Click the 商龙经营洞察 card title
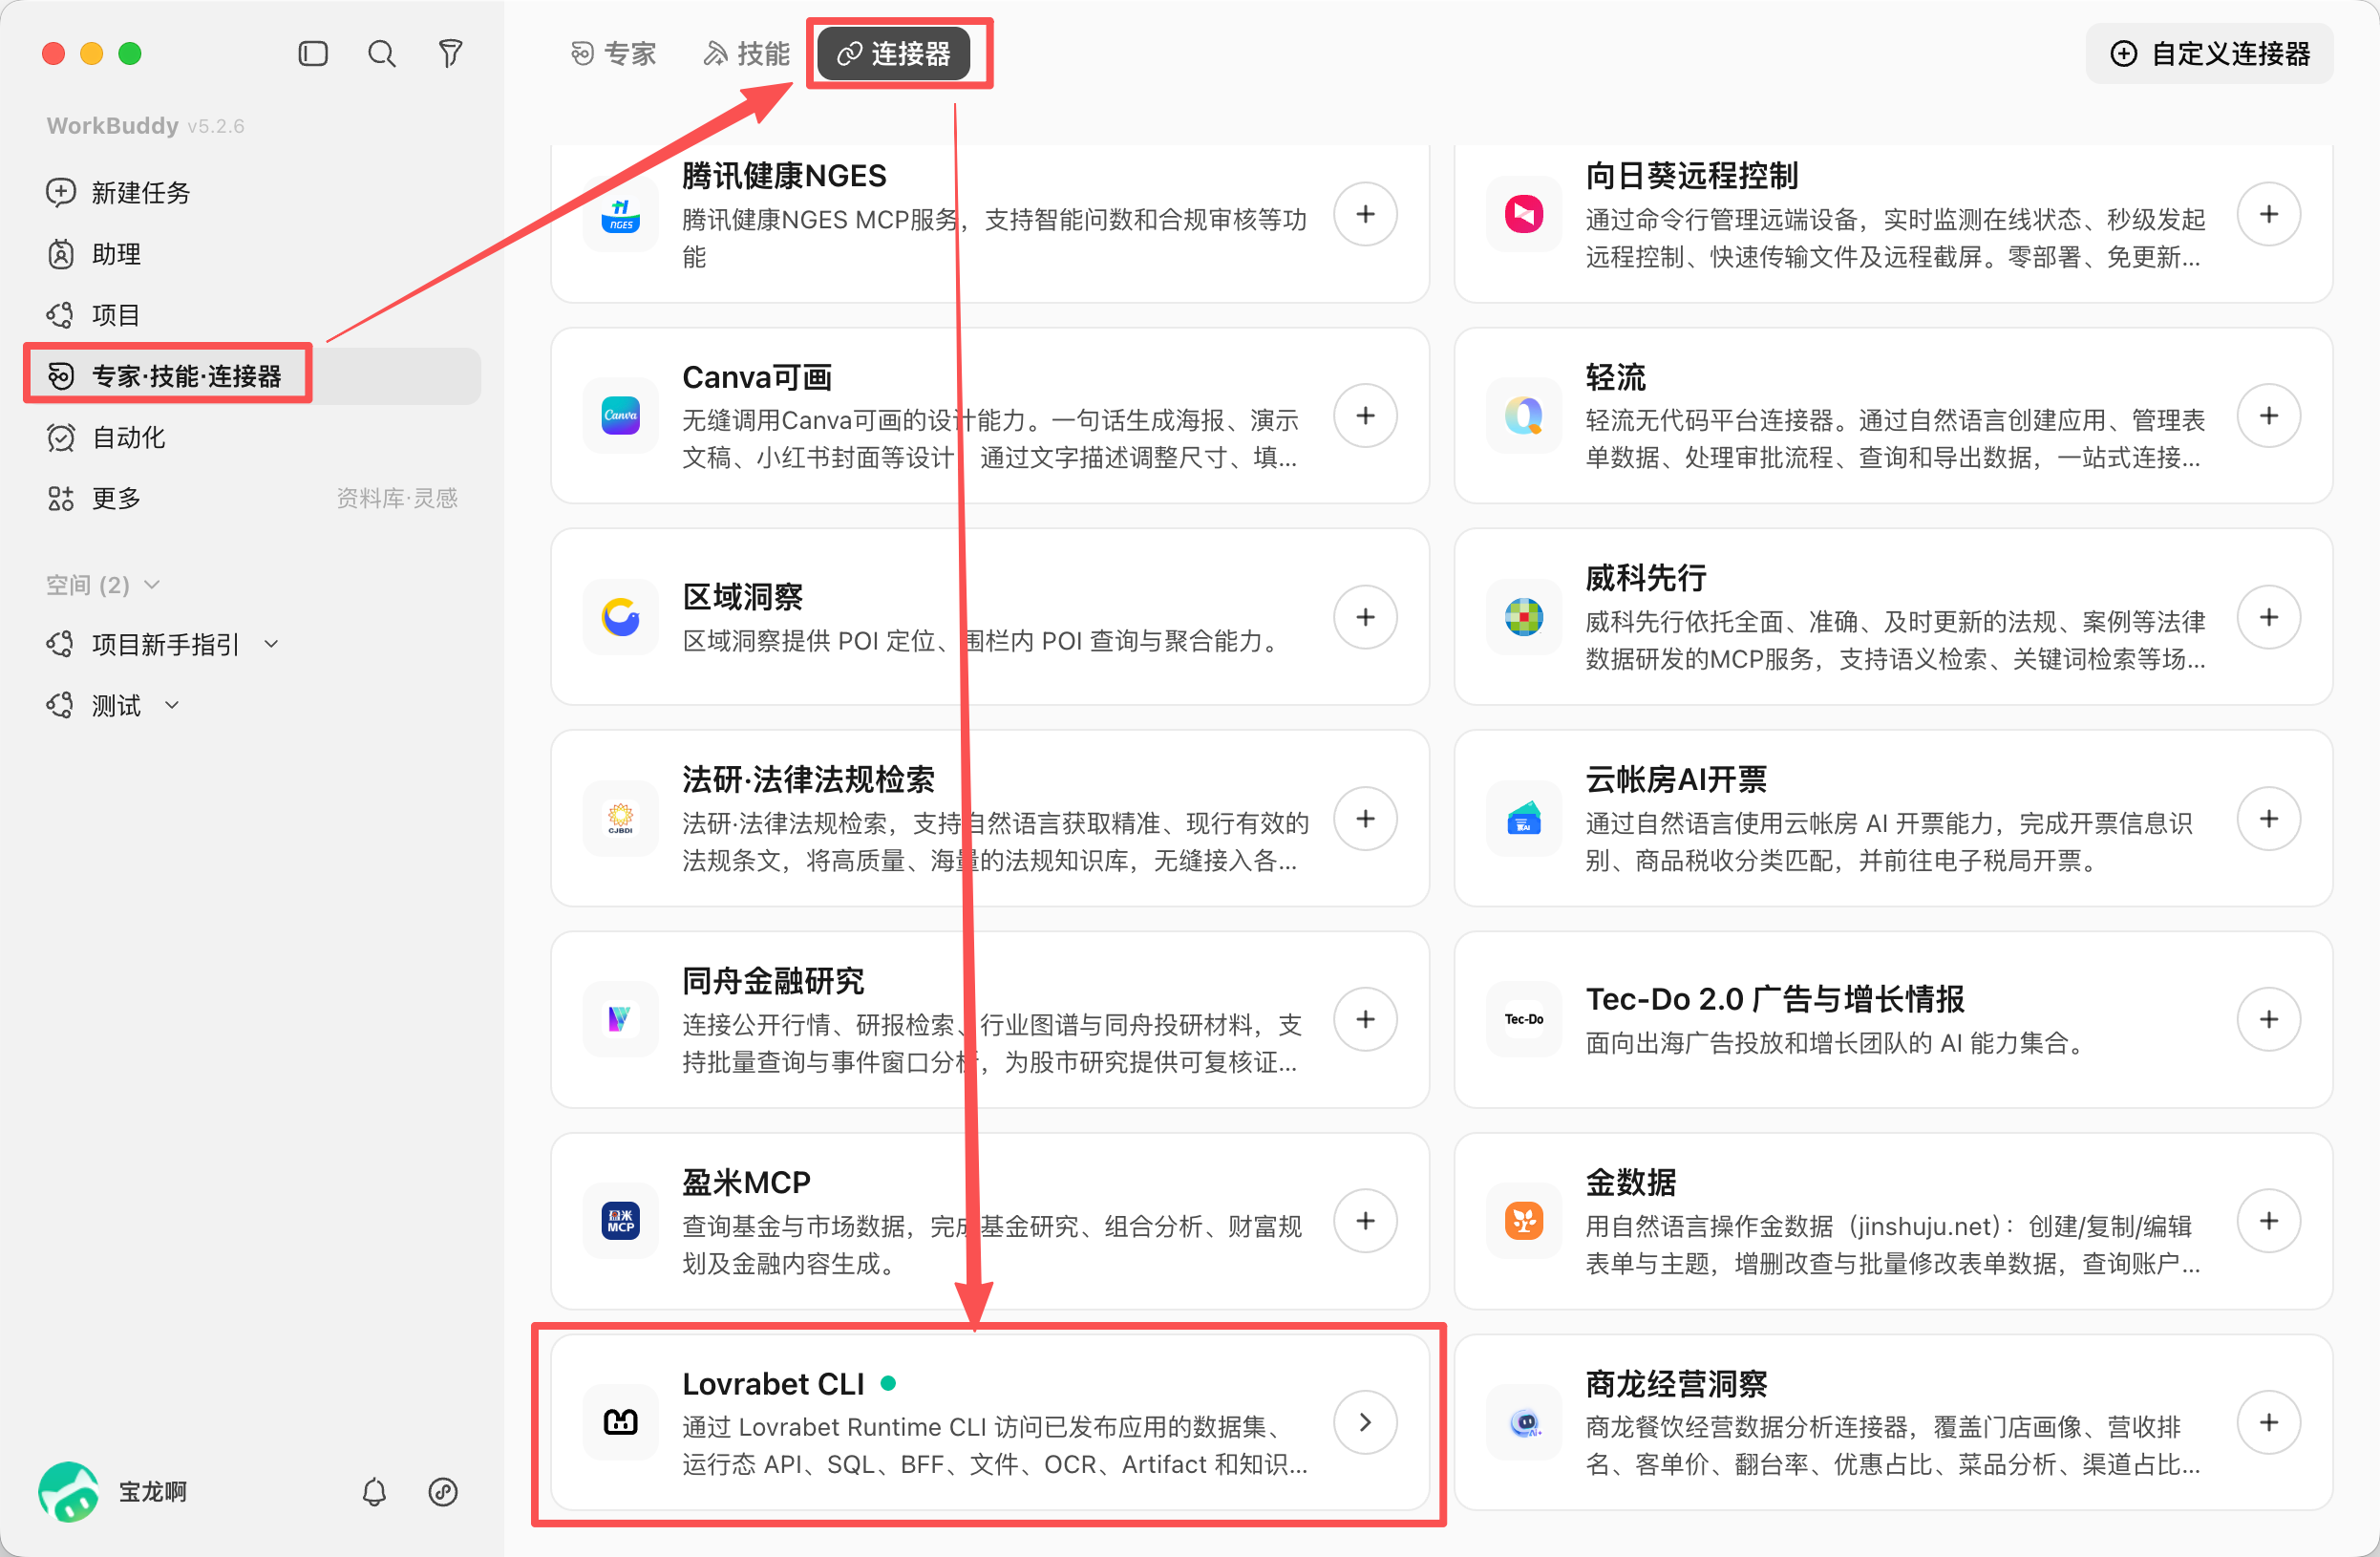2380x1557 pixels. pos(1675,1384)
